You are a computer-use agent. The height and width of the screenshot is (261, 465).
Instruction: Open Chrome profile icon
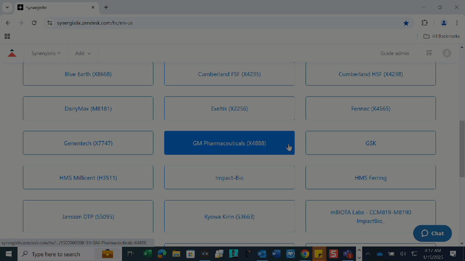click(444, 23)
